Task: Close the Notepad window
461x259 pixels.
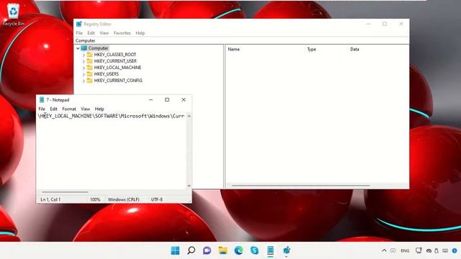Action: click(x=184, y=100)
